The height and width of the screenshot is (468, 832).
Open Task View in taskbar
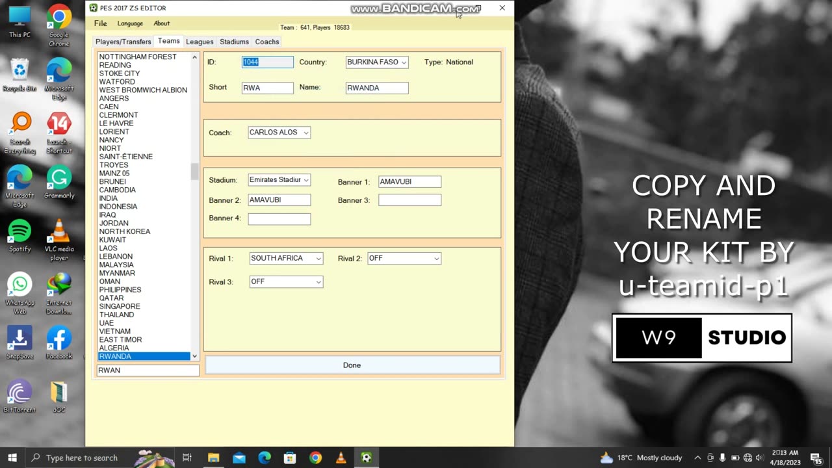(187, 458)
